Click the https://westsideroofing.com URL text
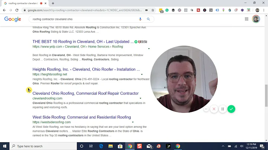The height and width of the screenshot is (150, 268). [51, 122]
